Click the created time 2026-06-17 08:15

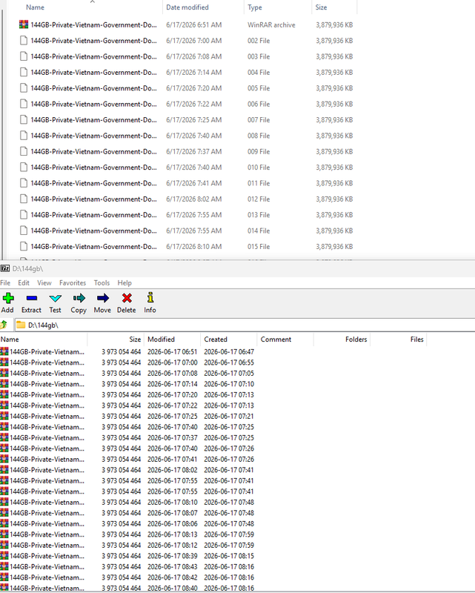click(x=229, y=556)
